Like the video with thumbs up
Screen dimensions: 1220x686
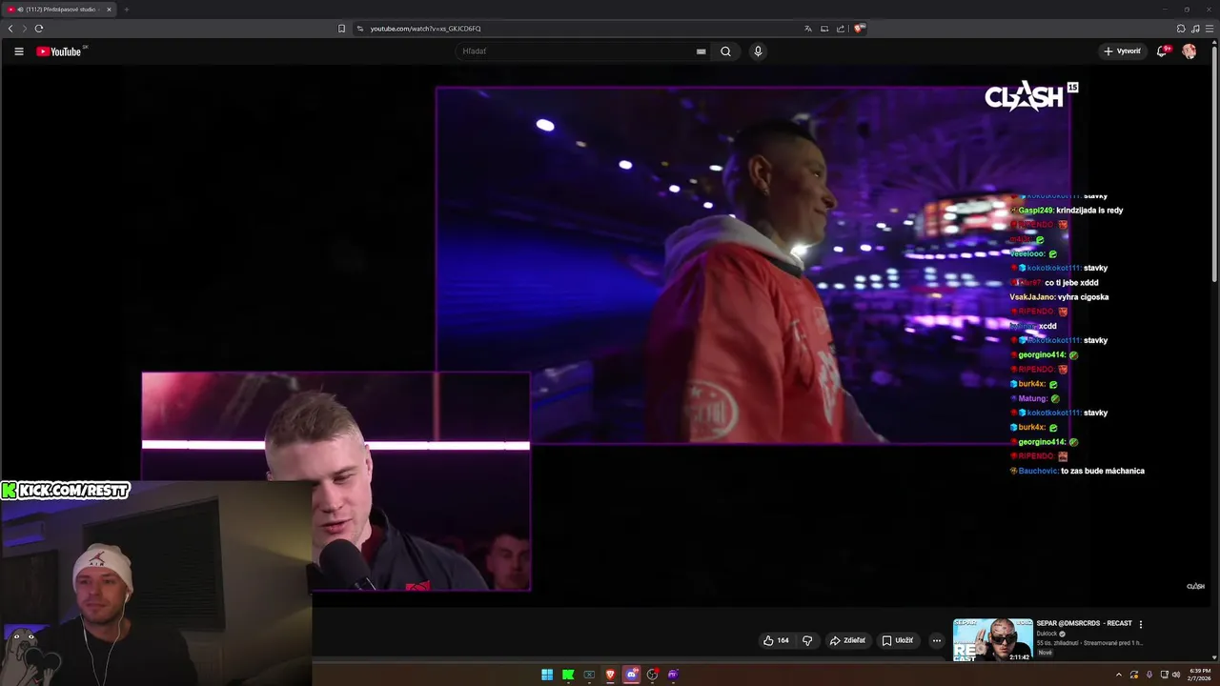point(776,640)
